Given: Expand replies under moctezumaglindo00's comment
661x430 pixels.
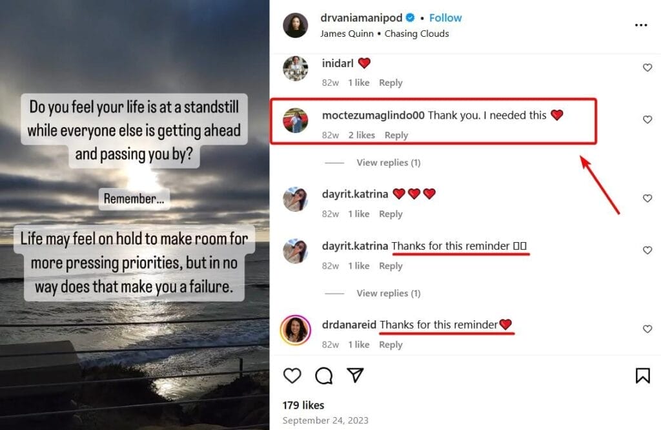Looking at the screenshot, I should 388,163.
